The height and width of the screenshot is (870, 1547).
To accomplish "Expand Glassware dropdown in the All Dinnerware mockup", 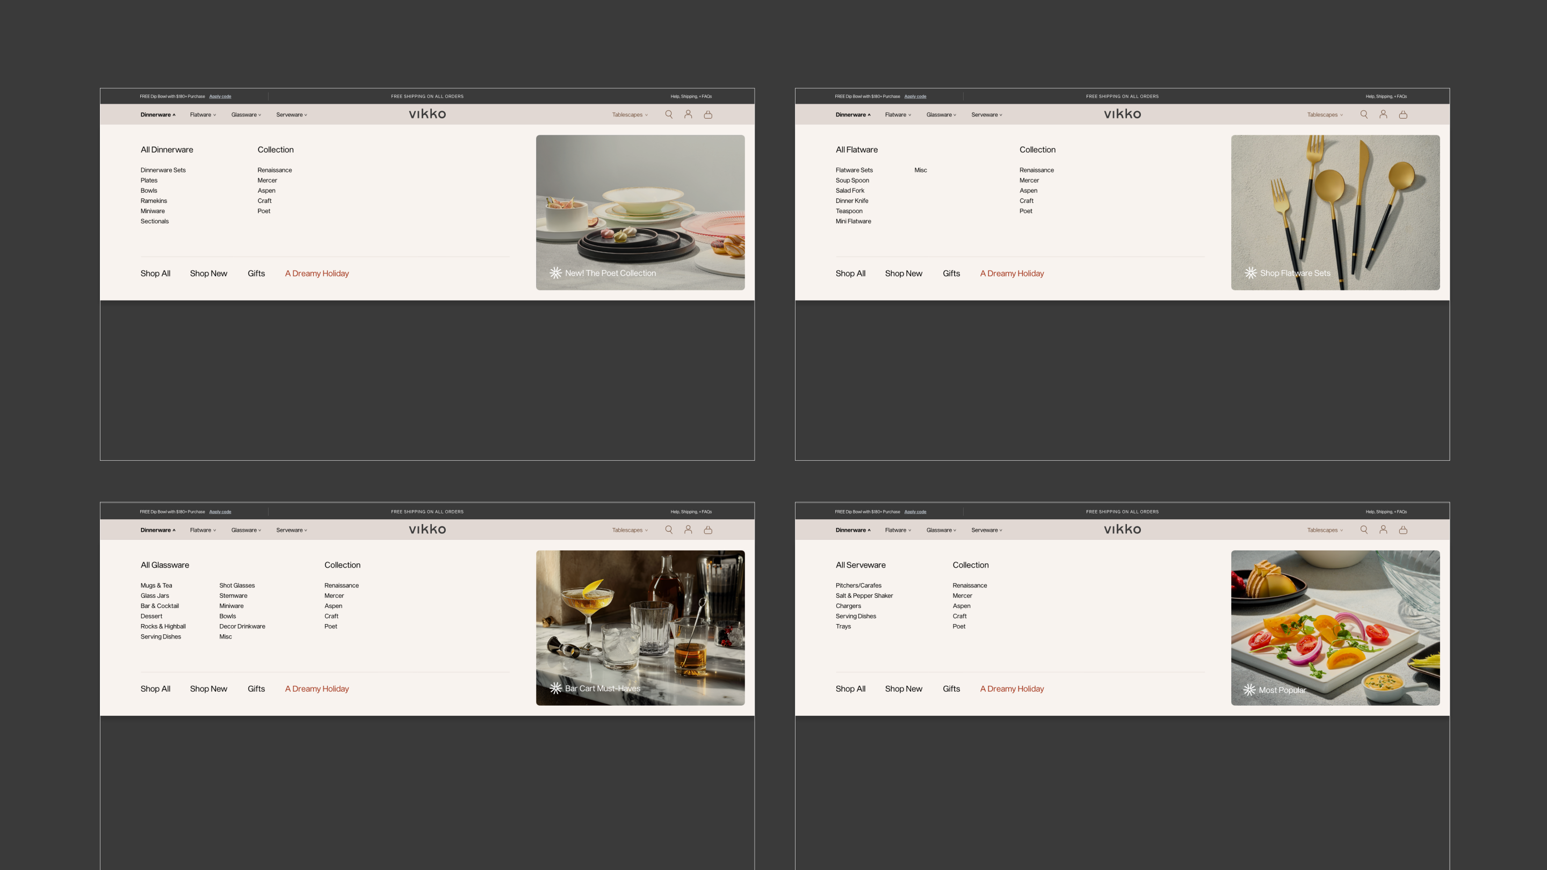I will (245, 115).
